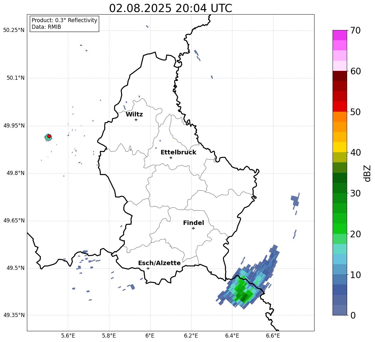Click the 49.8°N latitude label
Image resolution: width=375 pixels, height=342 pixels.
16,173
